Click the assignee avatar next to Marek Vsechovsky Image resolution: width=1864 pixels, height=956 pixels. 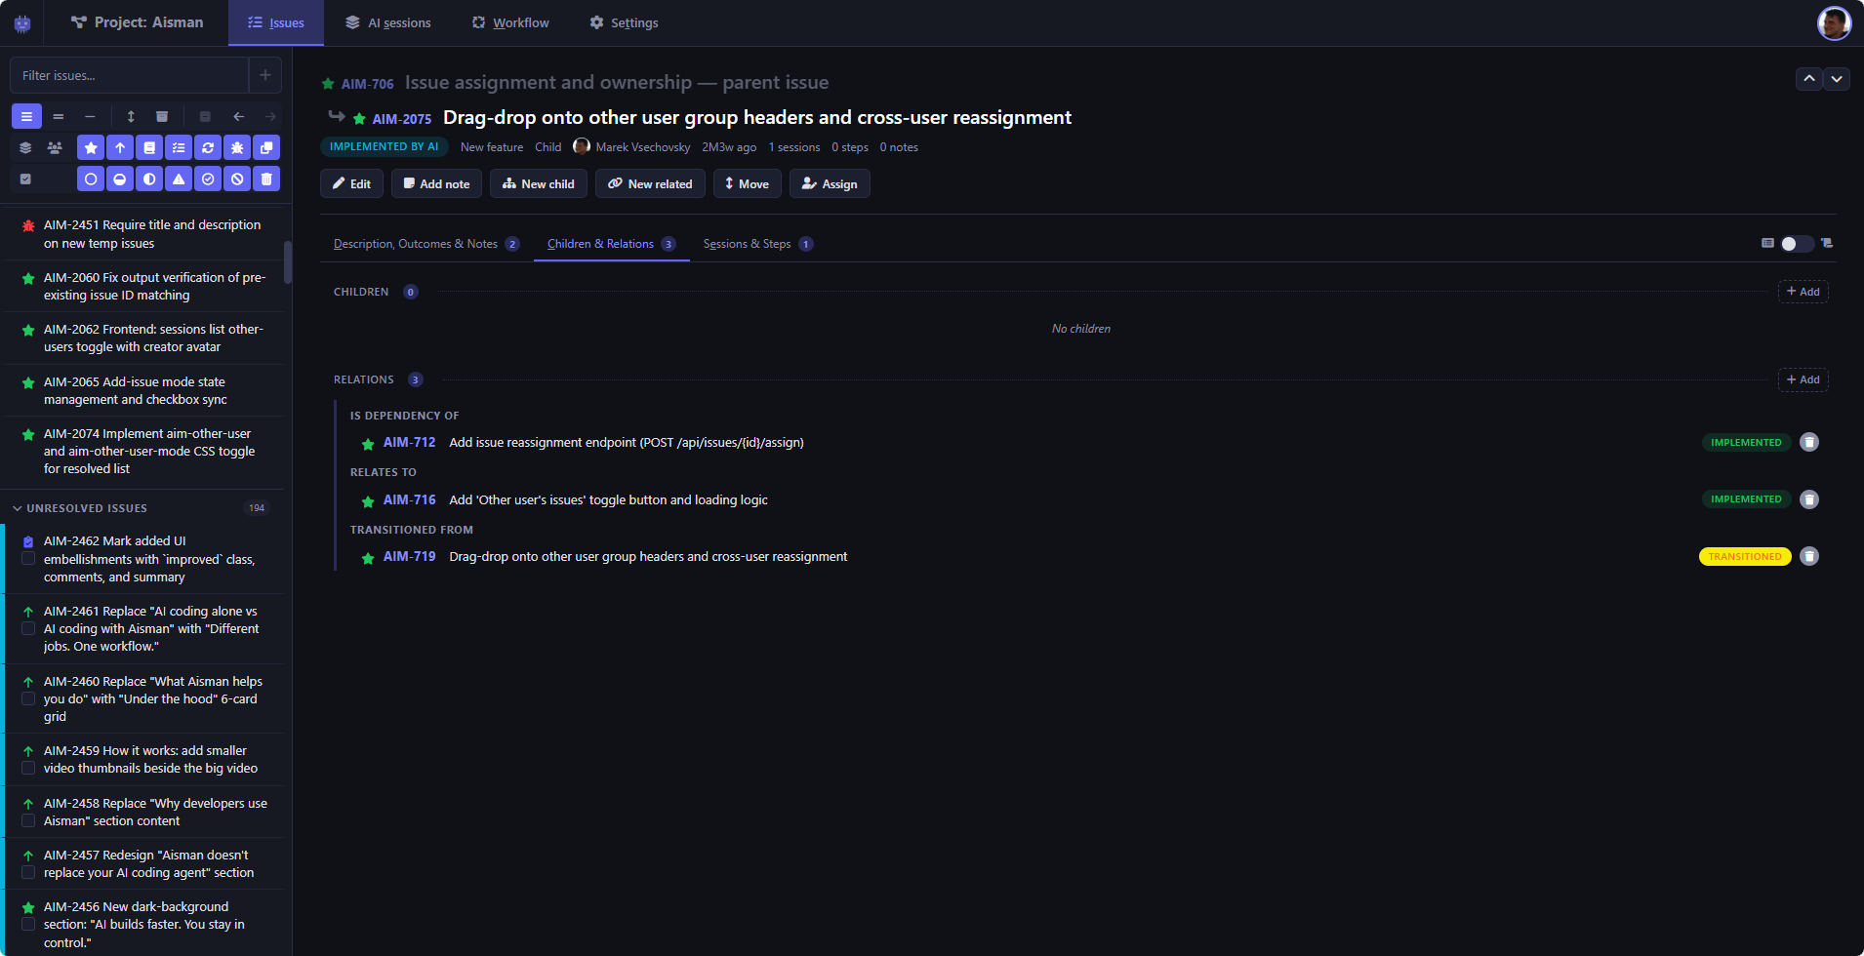[582, 146]
